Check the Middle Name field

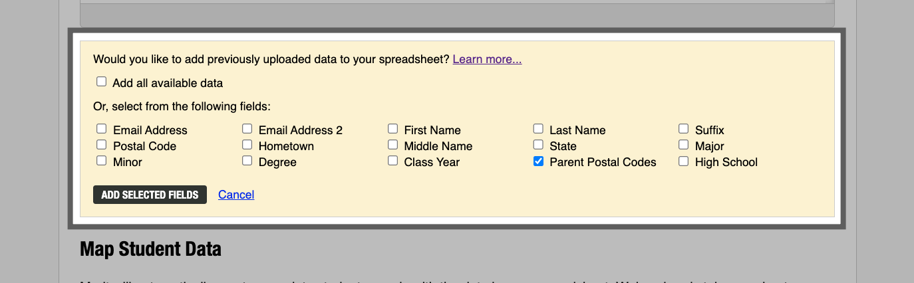[393, 145]
